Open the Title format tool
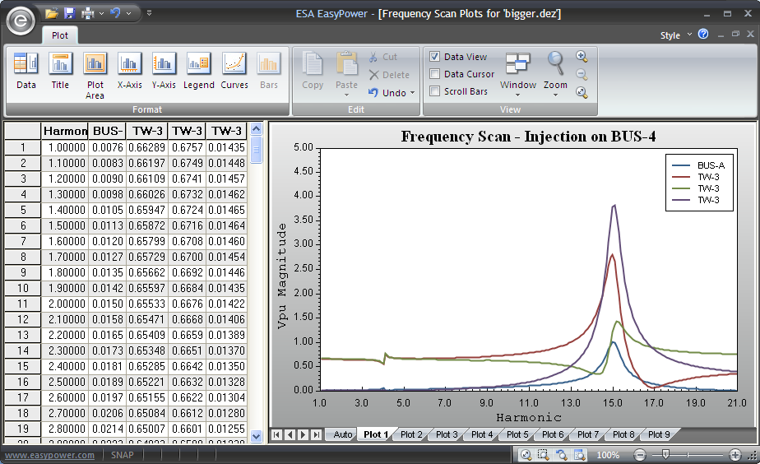The width and height of the screenshot is (760, 464). 60,72
